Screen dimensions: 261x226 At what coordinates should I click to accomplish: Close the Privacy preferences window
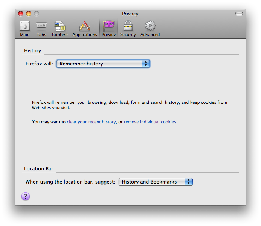point(21,14)
